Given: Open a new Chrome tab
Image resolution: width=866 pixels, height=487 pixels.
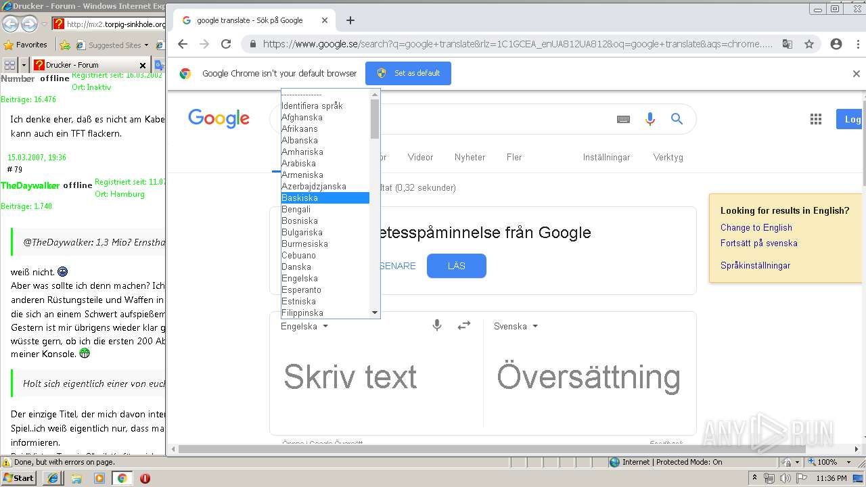Looking at the screenshot, I should pos(350,20).
